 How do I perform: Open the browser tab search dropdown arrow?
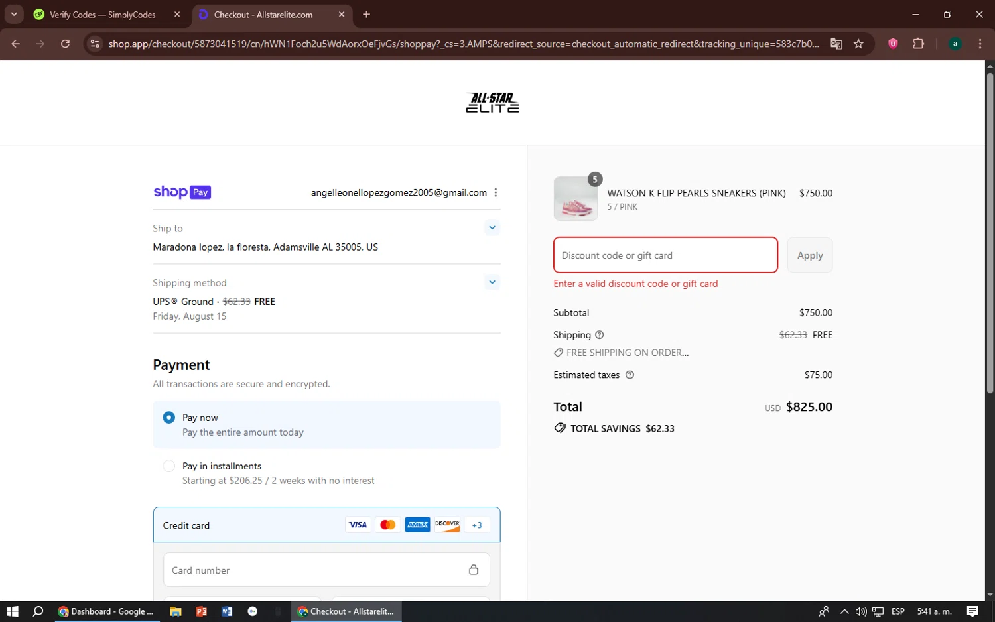tap(14, 14)
